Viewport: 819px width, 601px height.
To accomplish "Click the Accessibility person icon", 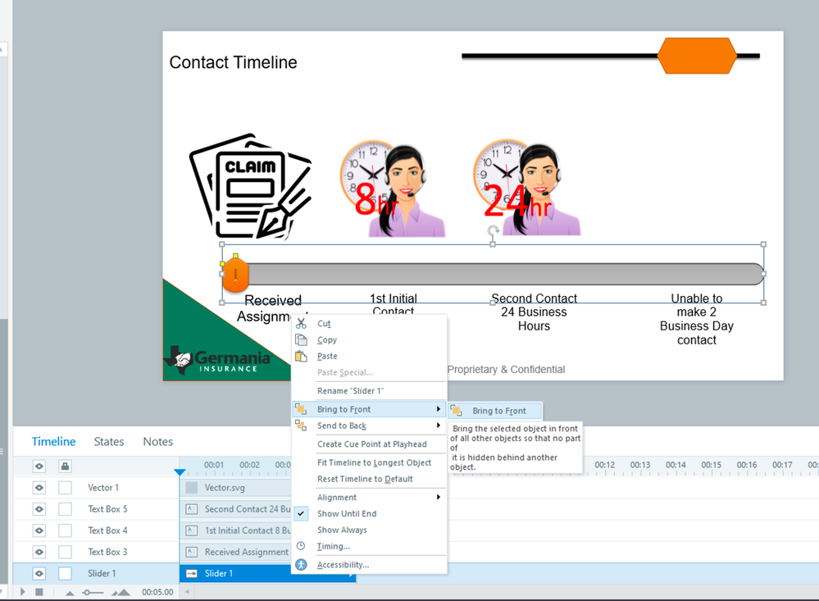I will [x=301, y=564].
